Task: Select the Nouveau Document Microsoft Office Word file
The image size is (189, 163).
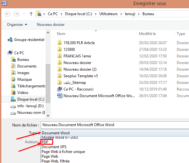Action: 99,96
